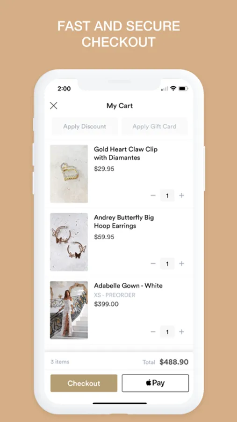Viewport: 237px width, 422px height.
Task: Select the Gold Heart Claw Clip title
Action: coord(126,153)
